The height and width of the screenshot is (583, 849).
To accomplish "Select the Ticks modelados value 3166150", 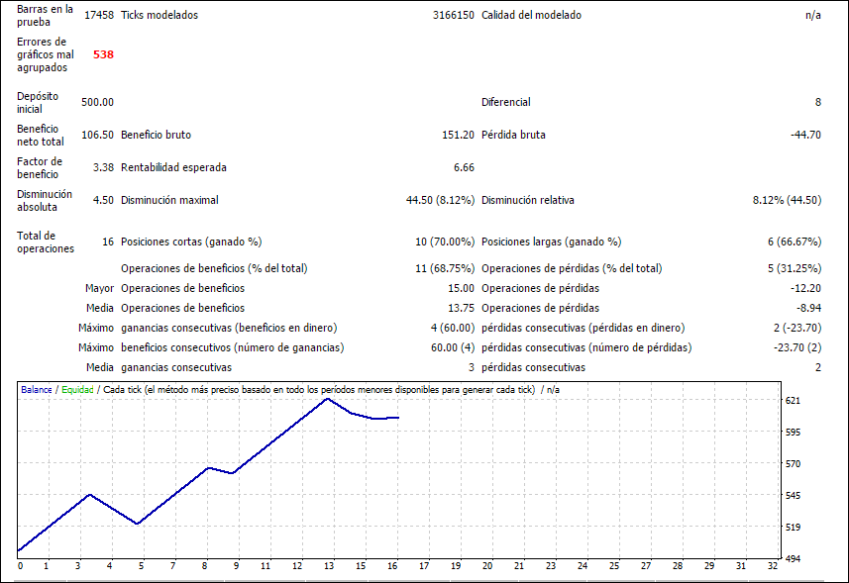I will click(x=453, y=16).
